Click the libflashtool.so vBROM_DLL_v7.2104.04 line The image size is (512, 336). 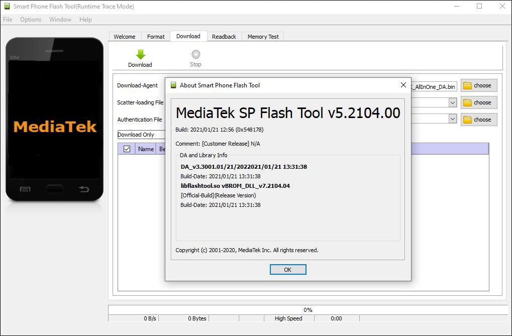point(235,186)
